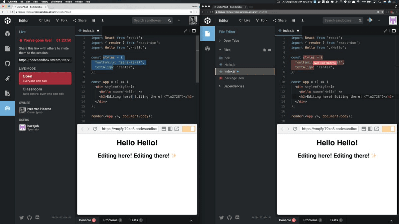Viewport: 399px width, 224px height.
Task: Open the GitHub panel in the left sidebar
Action: pos(8,63)
